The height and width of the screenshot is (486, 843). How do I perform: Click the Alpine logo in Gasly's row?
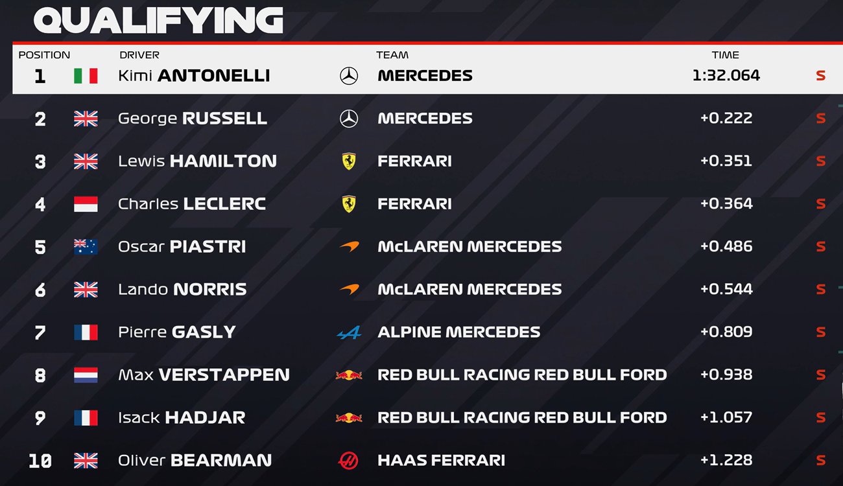[349, 332]
